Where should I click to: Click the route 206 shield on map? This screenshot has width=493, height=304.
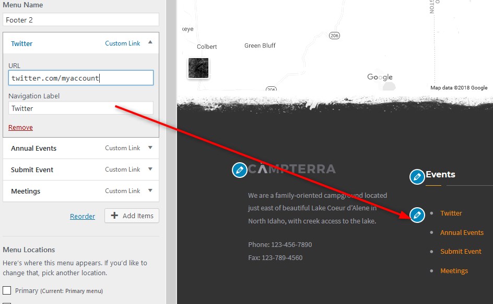(334, 35)
